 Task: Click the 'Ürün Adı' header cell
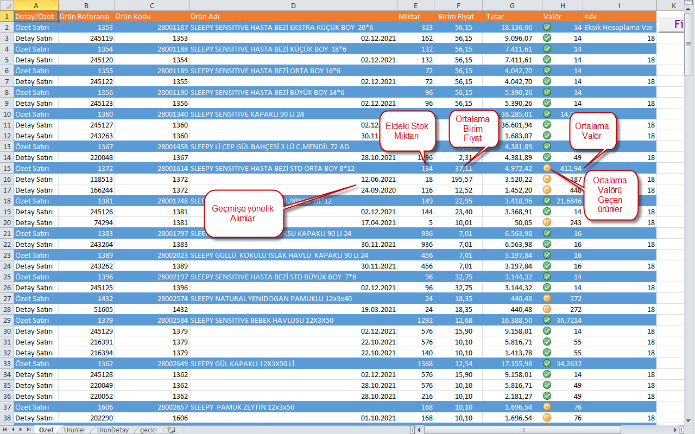point(293,16)
